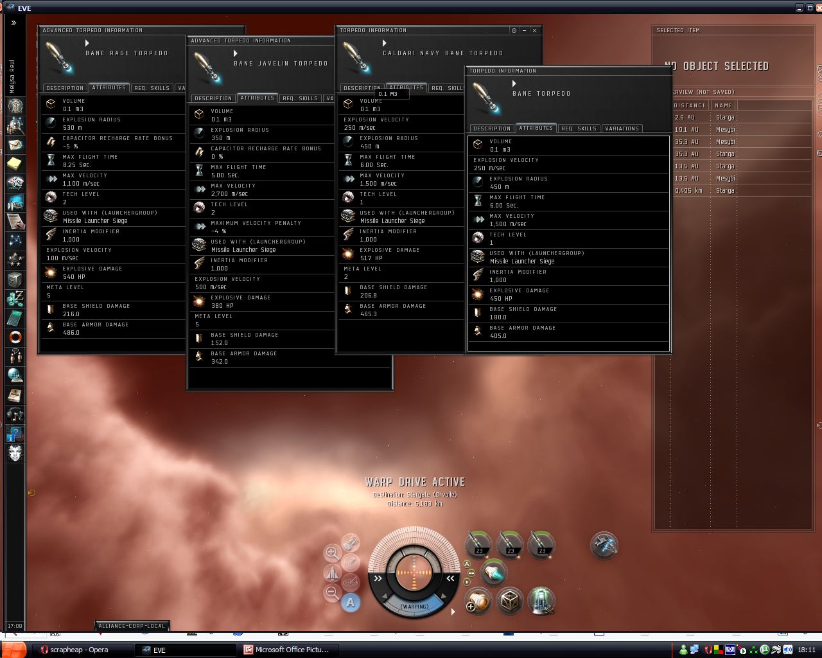Click the EVE clock showing 17:08

[14, 626]
